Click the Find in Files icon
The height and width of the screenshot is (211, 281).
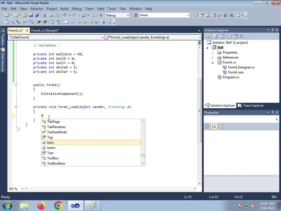click(x=135, y=15)
